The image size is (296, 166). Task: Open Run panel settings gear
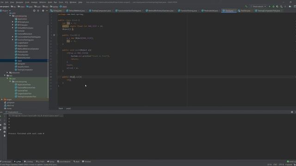coord(292,112)
